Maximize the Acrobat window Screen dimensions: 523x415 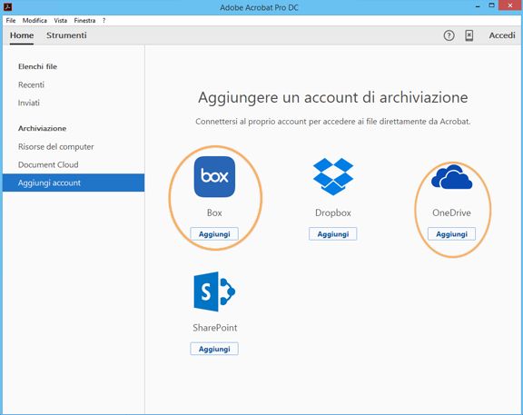pyautogui.click(x=491, y=5)
